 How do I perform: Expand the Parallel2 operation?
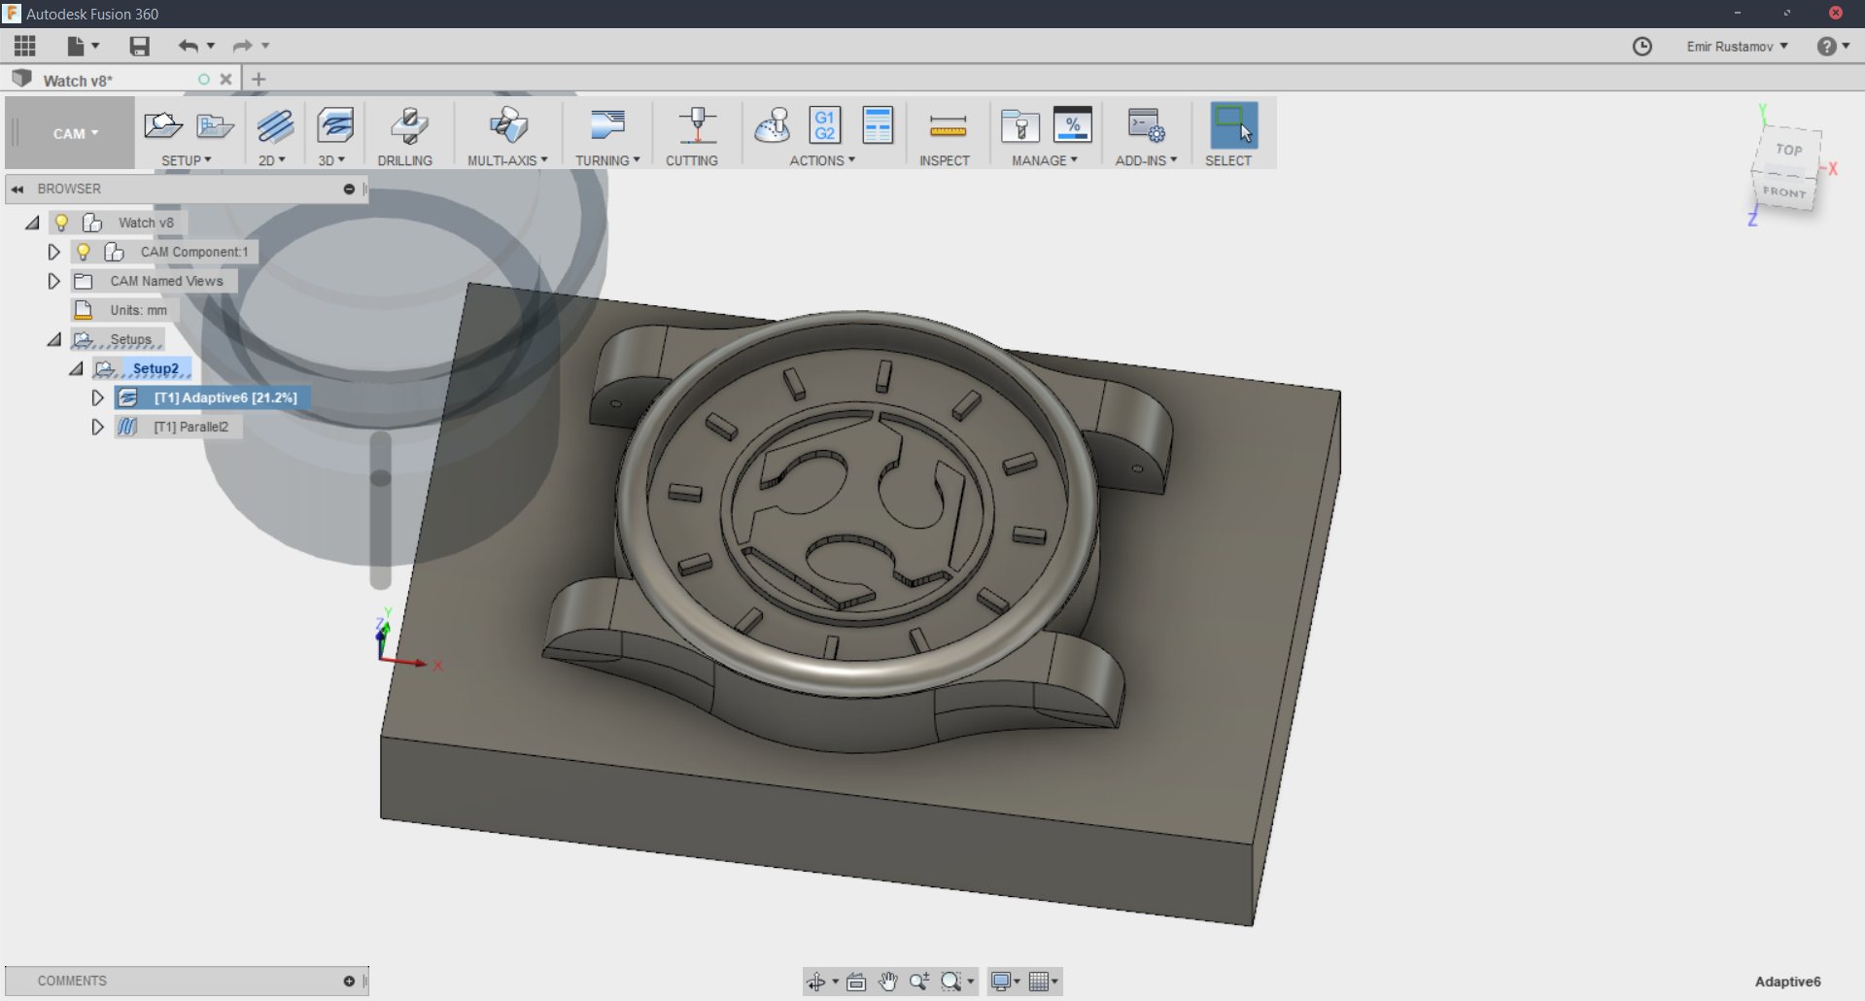pyautogui.click(x=98, y=427)
